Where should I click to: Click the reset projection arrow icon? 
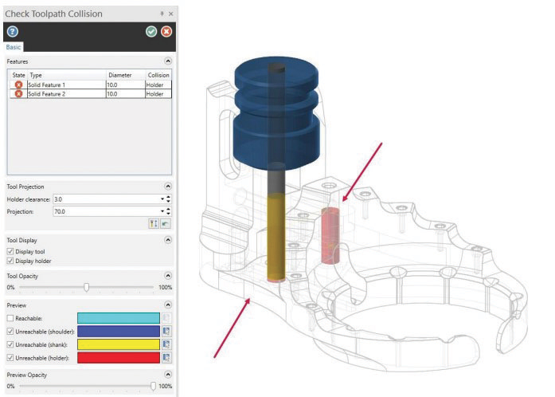pos(166,224)
